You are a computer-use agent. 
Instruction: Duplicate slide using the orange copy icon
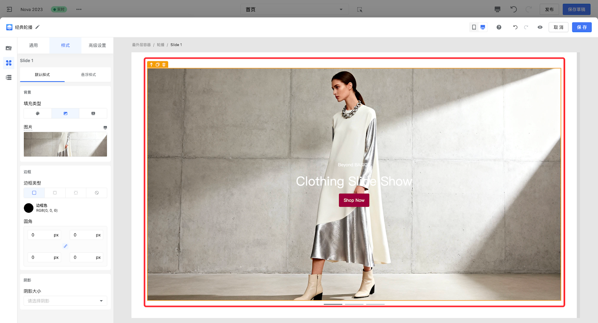click(x=157, y=65)
